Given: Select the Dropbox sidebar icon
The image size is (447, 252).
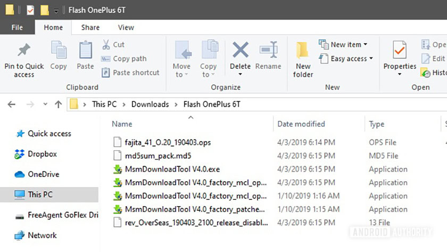Looking at the screenshot, I should (x=19, y=154).
